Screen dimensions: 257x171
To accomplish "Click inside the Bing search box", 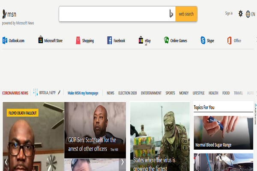I will point(114,14).
